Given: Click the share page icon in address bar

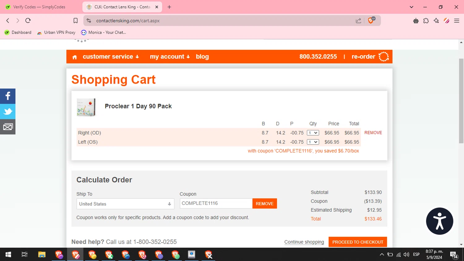Looking at the screenshot, I should click(358, 21).
